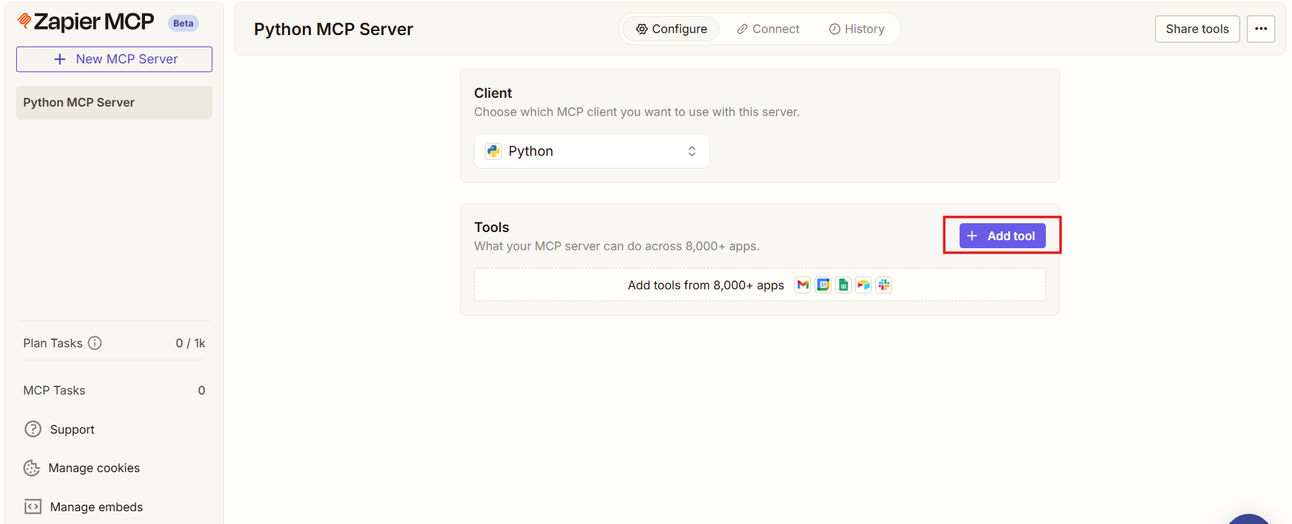Click the Plan Tasks info icon
Screen dimensions: 1292x524
(95, 343)
